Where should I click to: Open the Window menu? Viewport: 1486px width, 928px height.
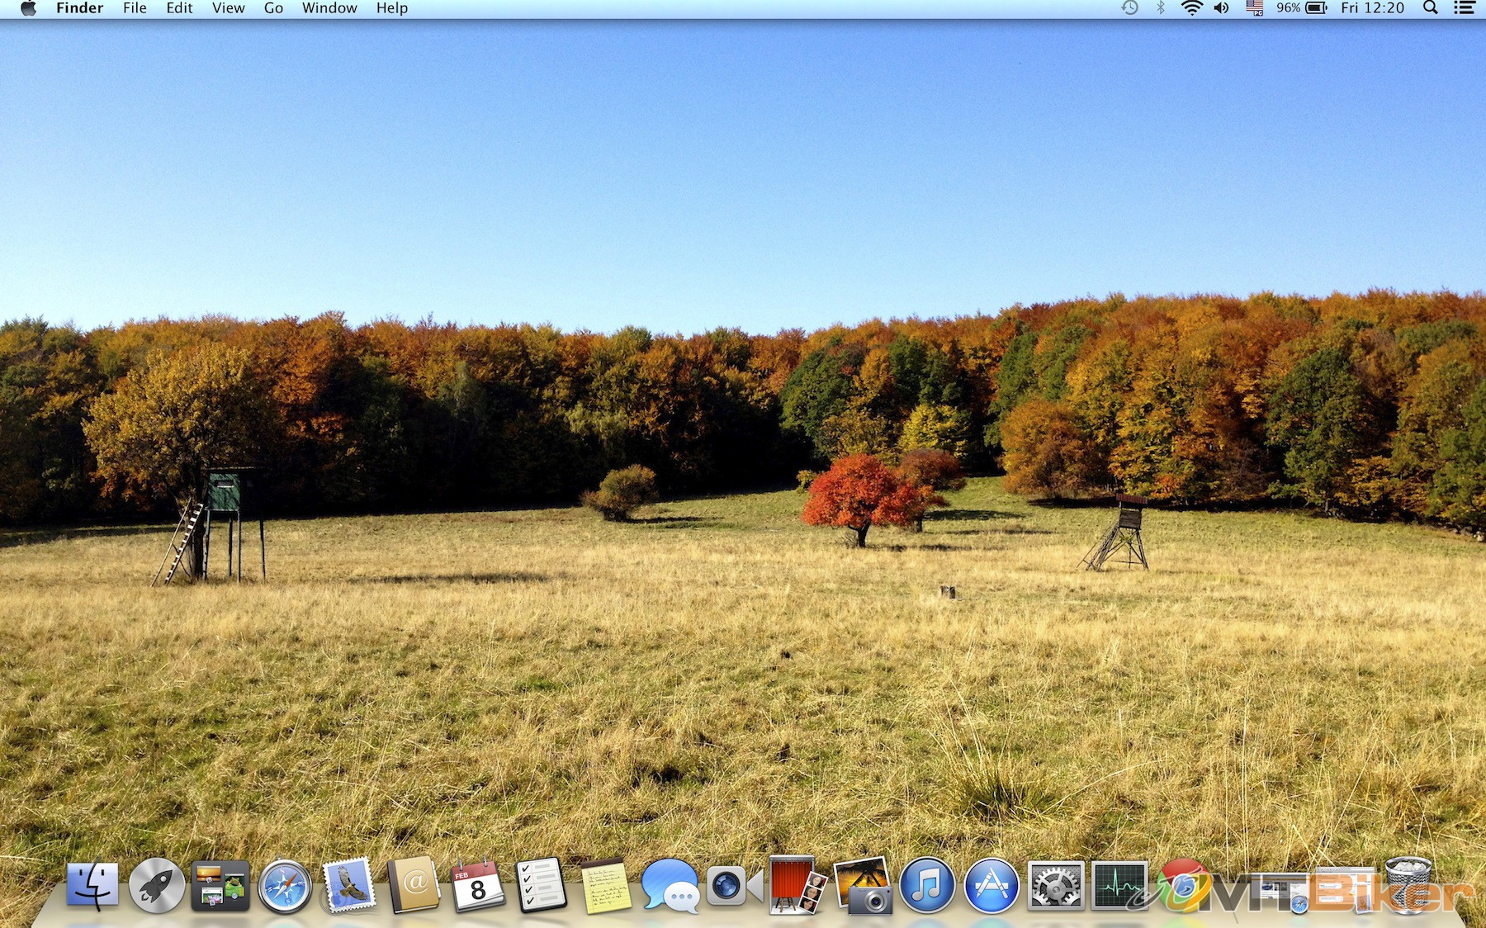coord(329,8)
